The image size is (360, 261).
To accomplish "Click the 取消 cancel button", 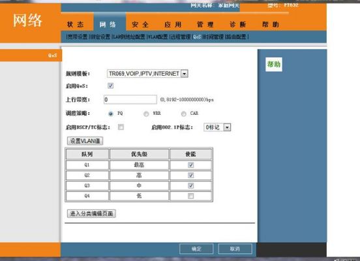I will 235,249.
